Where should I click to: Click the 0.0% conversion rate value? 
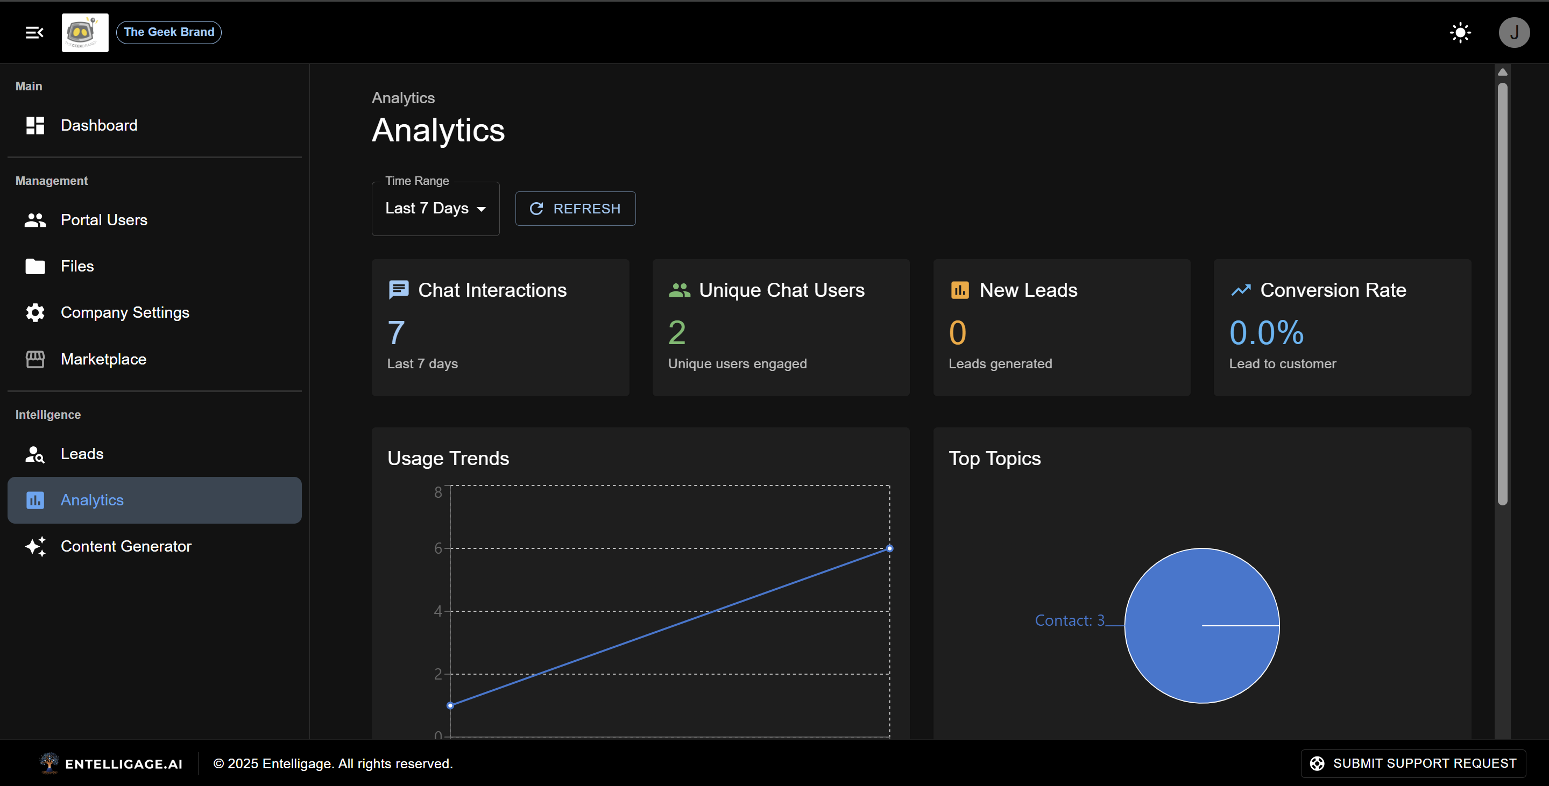[1267, 332]
